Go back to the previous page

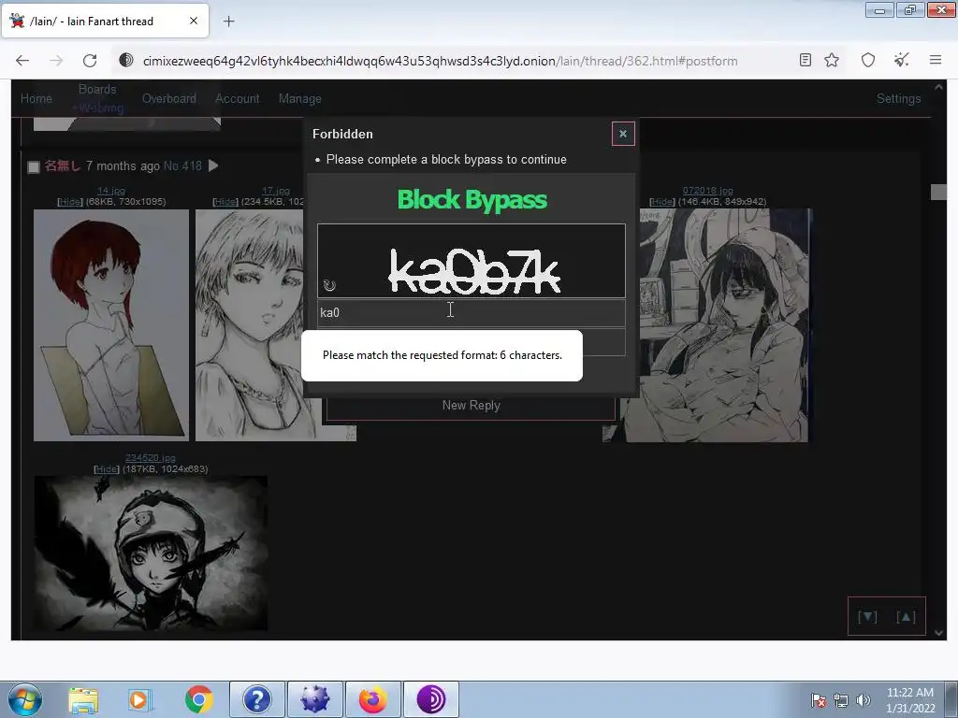coord(22,61)
